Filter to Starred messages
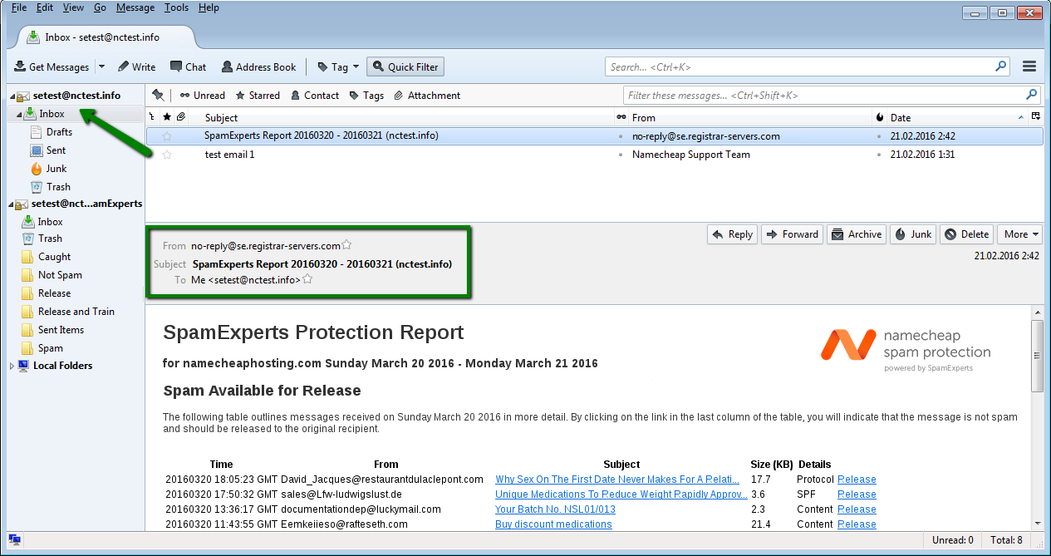The height and width of the screenshot is (556, 1051). pos(258,96)
